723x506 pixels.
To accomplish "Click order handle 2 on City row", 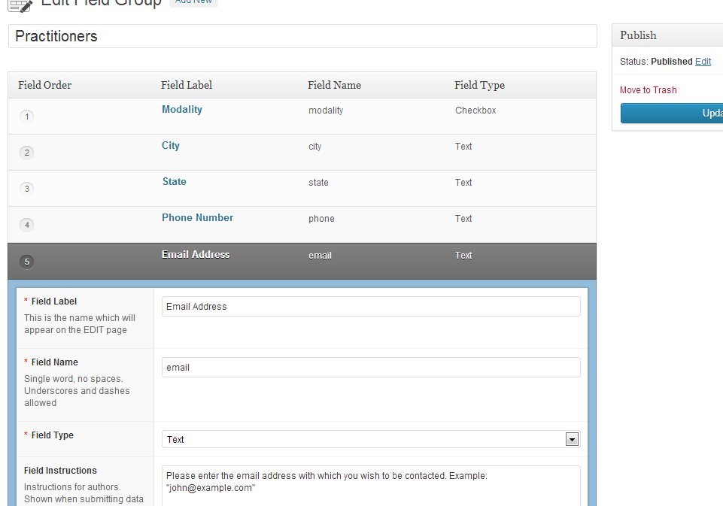I will point(26,152).
